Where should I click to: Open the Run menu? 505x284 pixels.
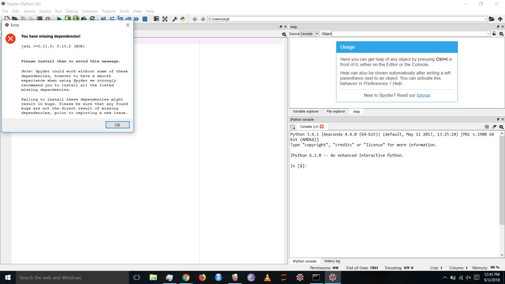click(x=58, y=11)
